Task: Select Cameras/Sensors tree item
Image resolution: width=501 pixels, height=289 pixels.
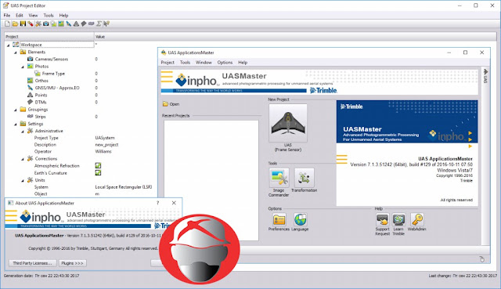Action: pos(51,60)
